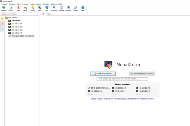Select session 192.168.31.247 in the tree
190x126 pixels.
click(x=15, y=33)
